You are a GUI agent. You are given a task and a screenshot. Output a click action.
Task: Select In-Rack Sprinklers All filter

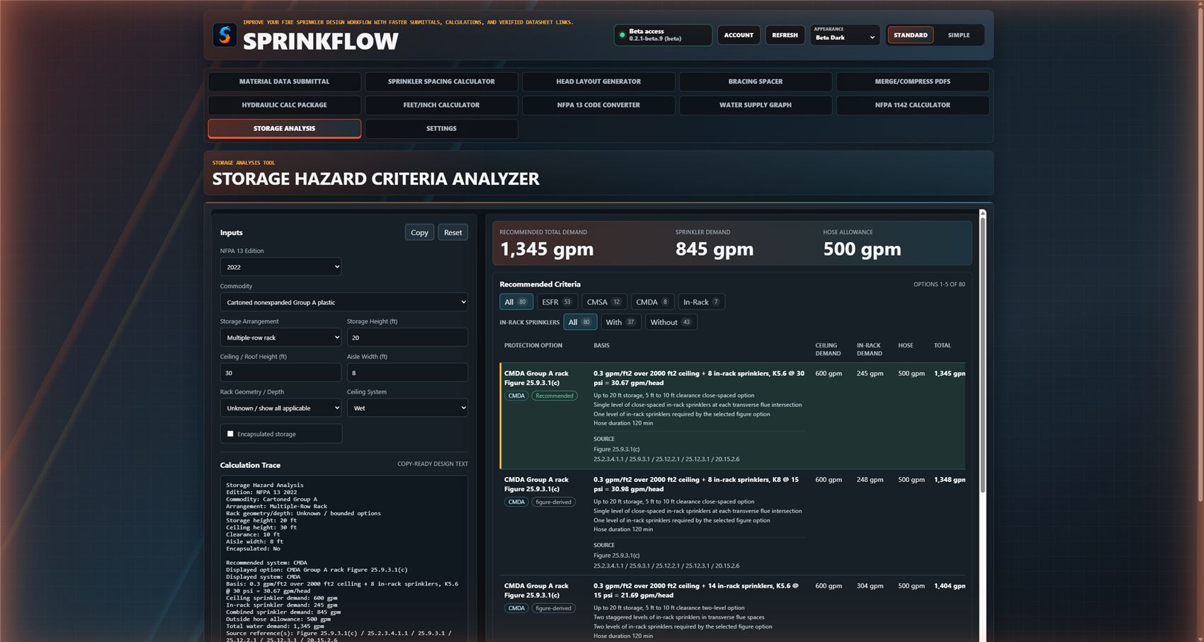(x=580, y=322)
